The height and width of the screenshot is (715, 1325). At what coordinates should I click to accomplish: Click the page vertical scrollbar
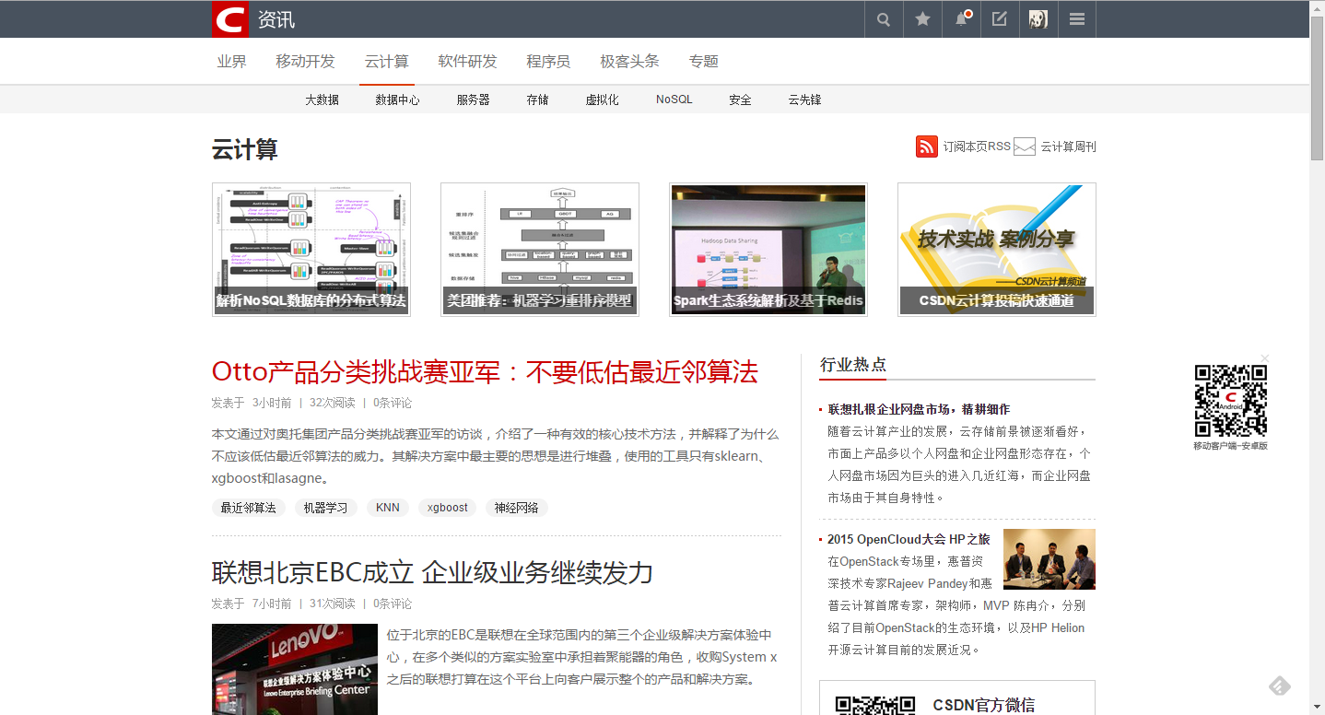(x=1317, y=369)
